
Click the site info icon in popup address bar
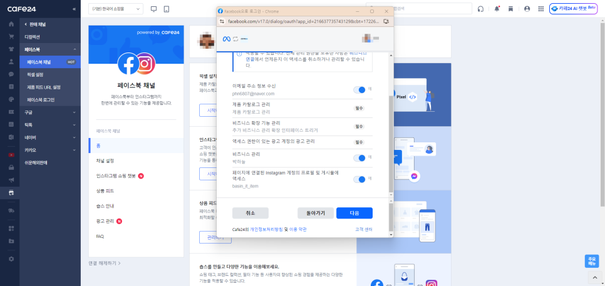point(222,22)
